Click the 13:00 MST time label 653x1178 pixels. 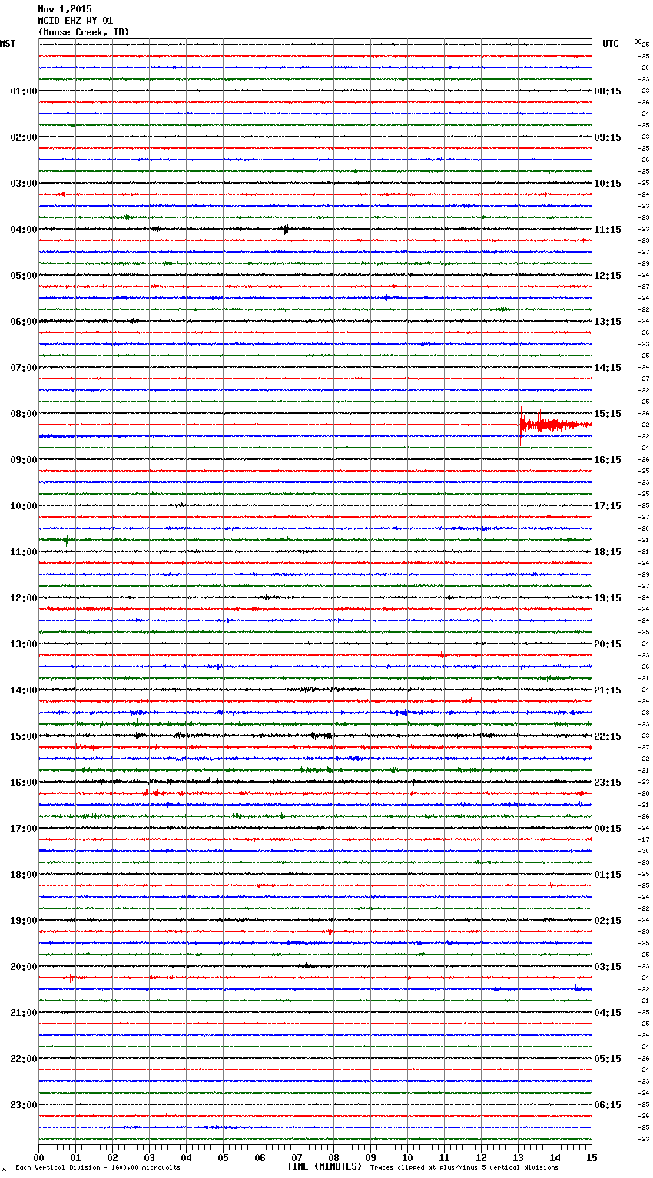tap(24, 644)
